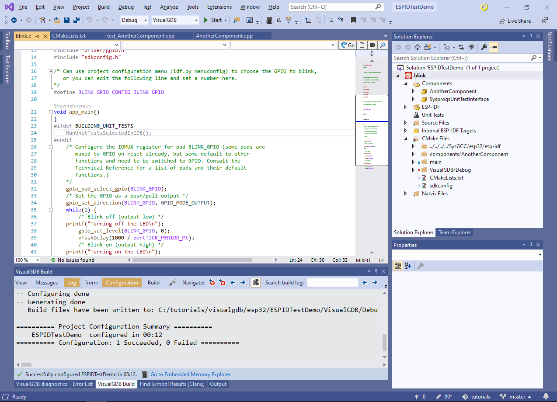The height and width of the screenshot is (402, 557).
Task: Click the Go button in navigation bar
Action: pyautogui.click(x=348, y=45)
